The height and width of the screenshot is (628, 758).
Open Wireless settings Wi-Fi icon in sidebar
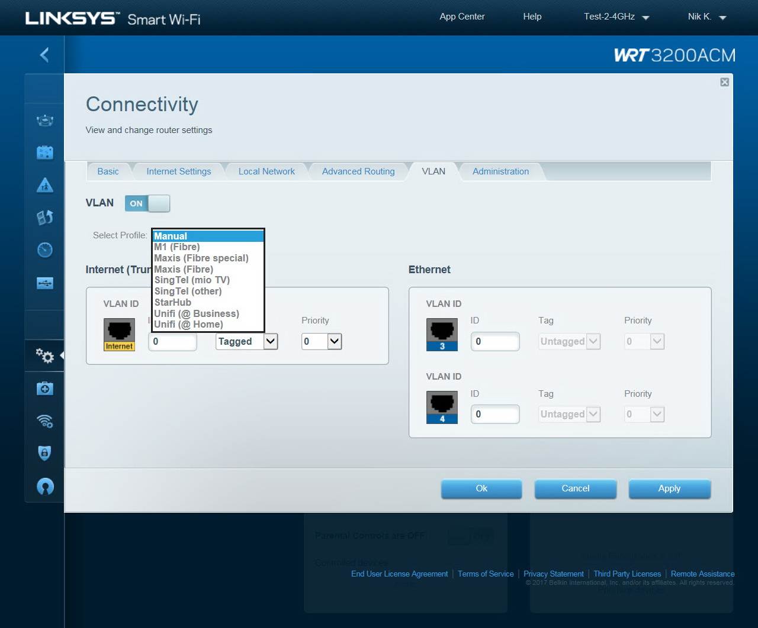pos(45,421)
